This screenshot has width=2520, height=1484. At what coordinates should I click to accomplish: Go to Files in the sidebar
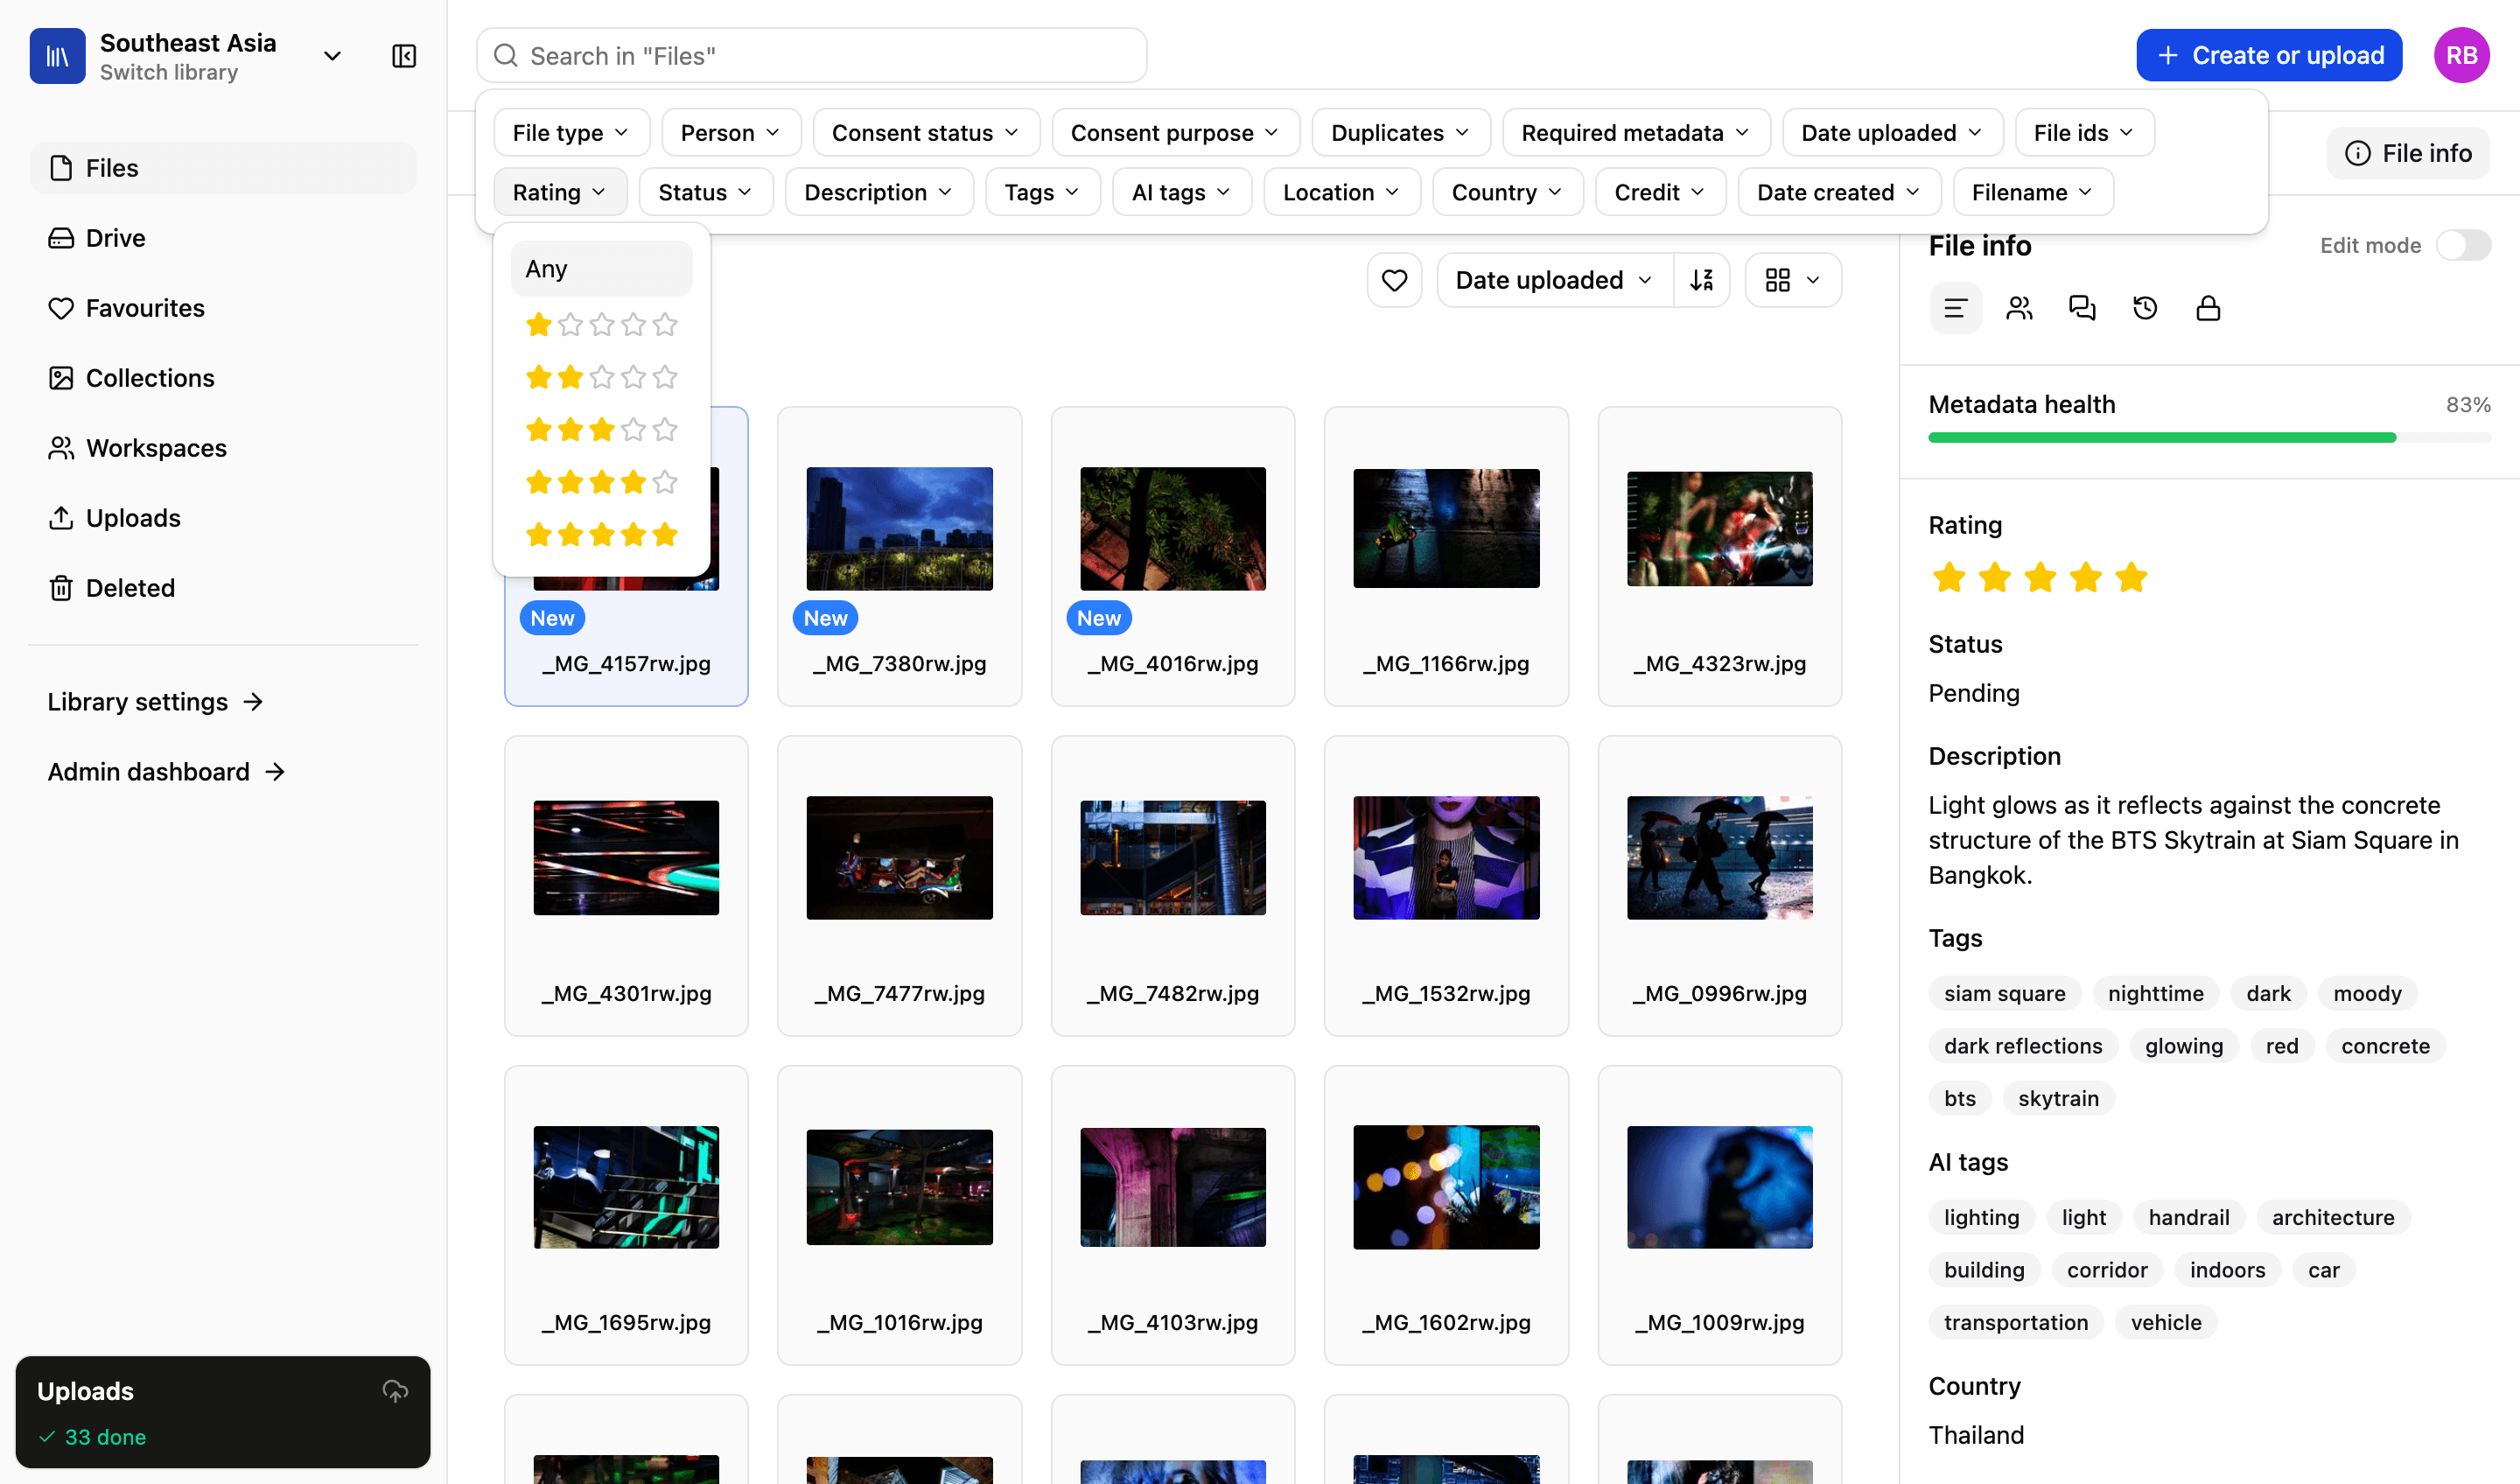[222, 168]
